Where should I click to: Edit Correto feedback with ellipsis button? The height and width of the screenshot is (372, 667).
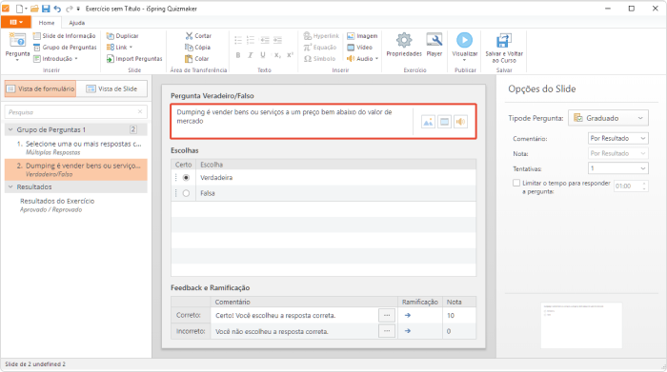387,315
